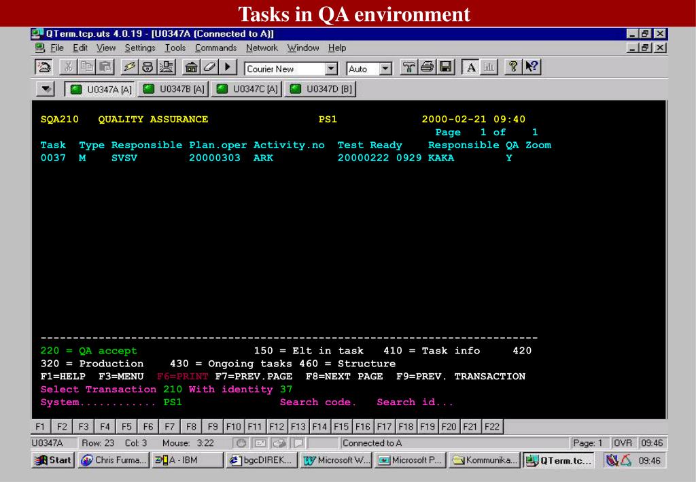Image resolution: width=696 pixels, height=482 pixels.
Task: Click the context help arrow icon
Action: (532, 69)
